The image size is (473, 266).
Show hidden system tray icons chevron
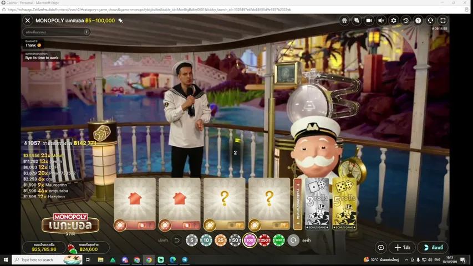click(406, 260)
